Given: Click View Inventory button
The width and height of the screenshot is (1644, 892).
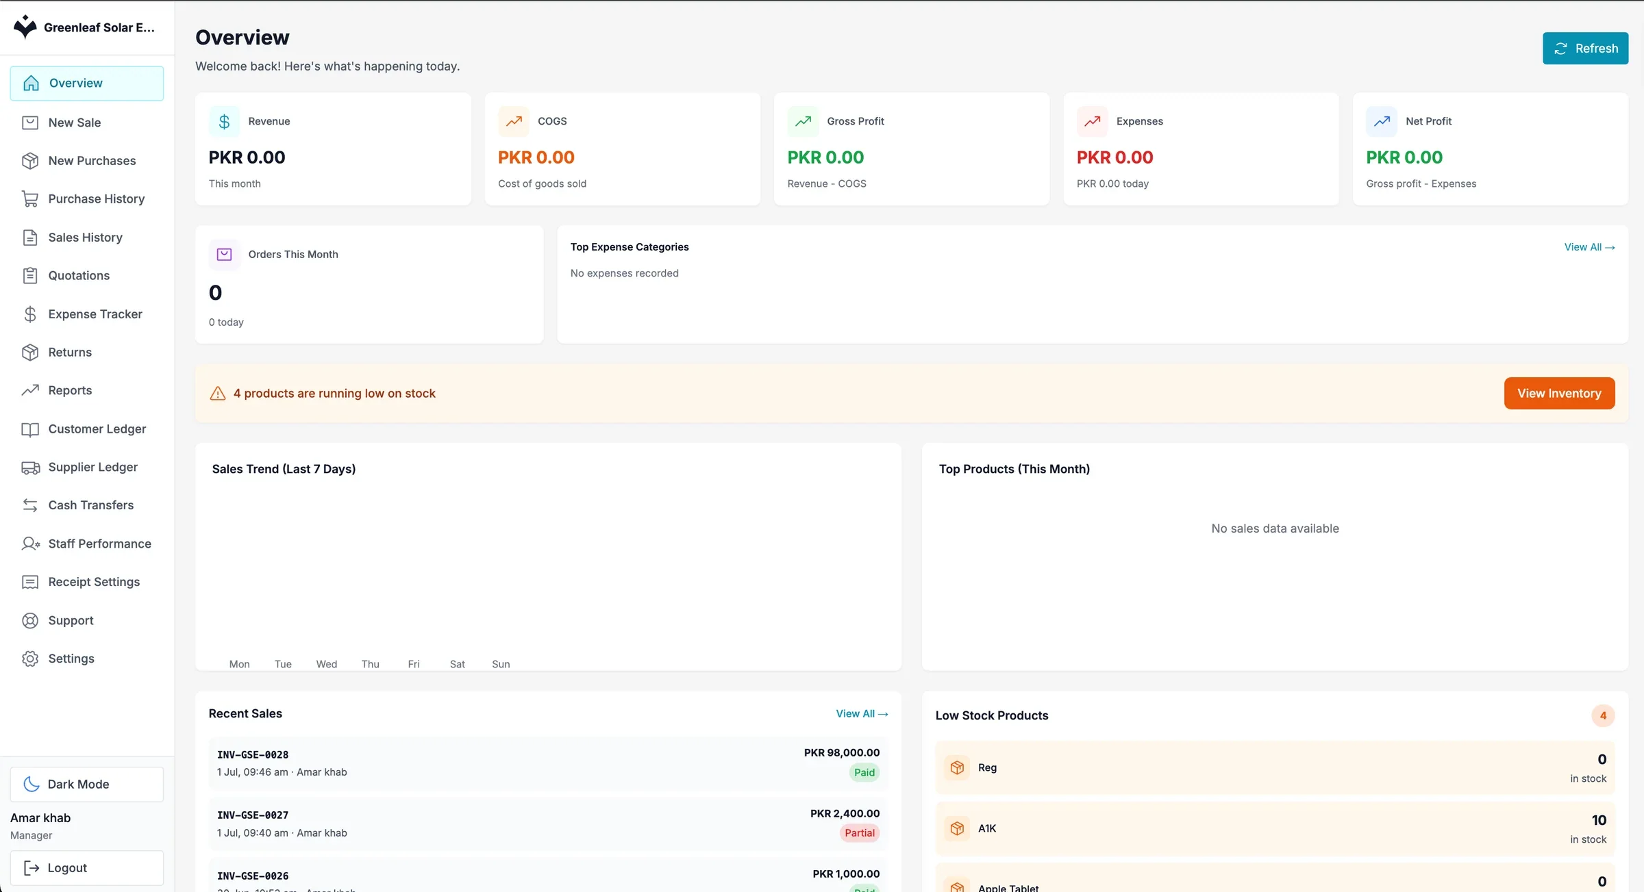Looking at the screenshot, I should (x=1559, y=394).
